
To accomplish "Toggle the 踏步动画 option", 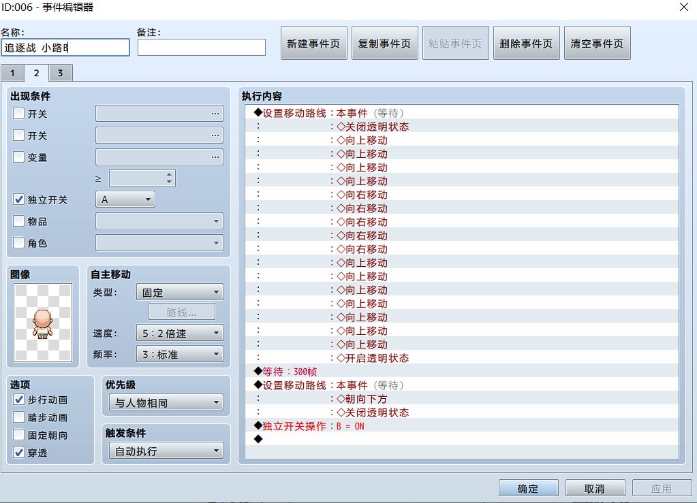I will [x=18, y=417].
